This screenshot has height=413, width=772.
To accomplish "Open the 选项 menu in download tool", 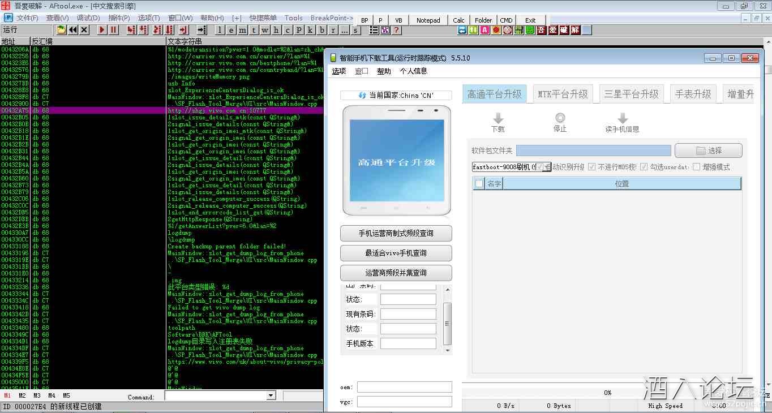I will 339,71.
